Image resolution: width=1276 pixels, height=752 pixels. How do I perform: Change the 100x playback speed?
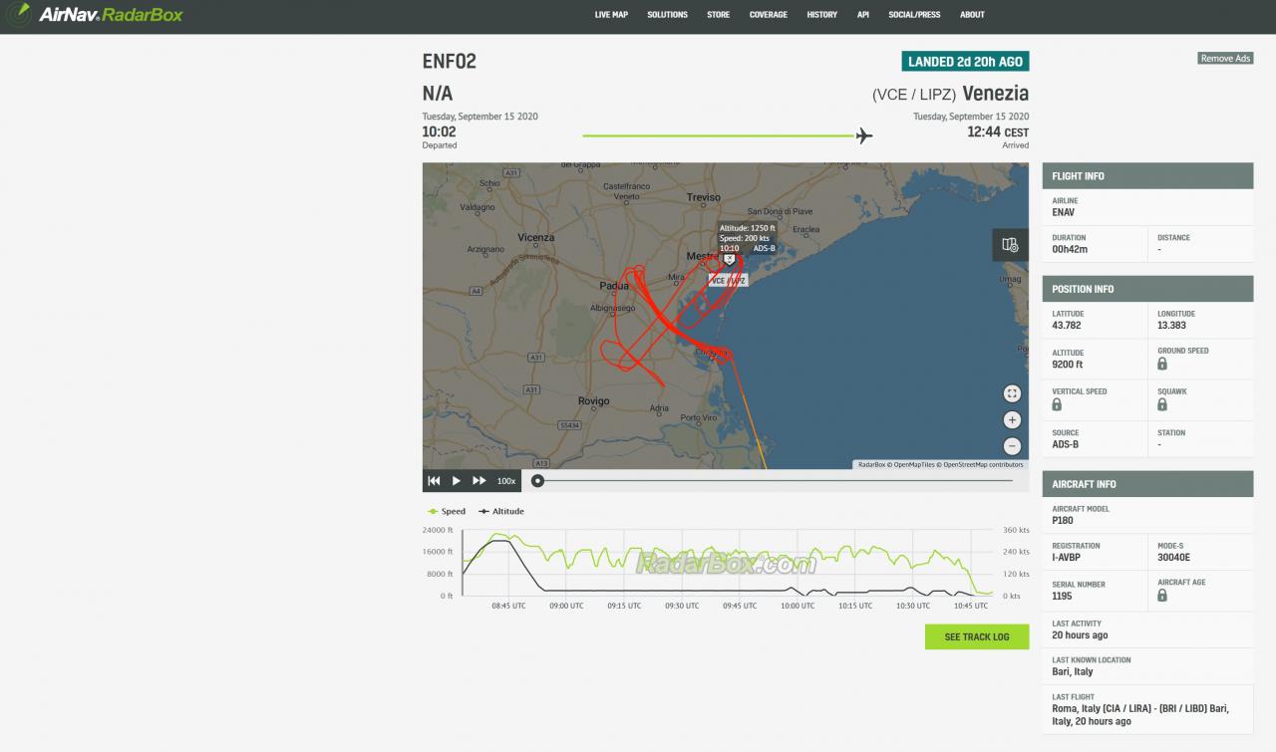coord(506,481)
